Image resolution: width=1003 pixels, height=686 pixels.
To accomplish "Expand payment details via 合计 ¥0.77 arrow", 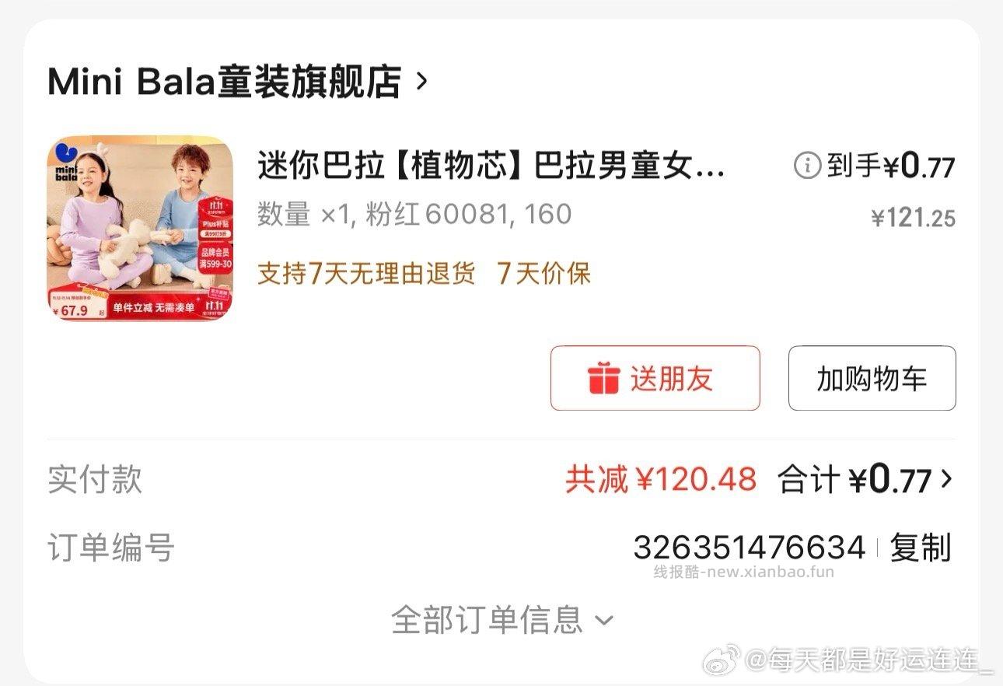I will pos(945,479).
